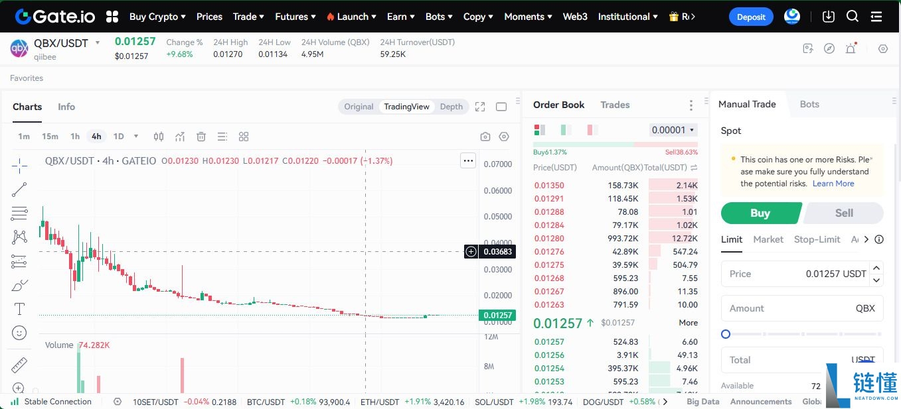Open more timeframes dropdown arrow after 1D
Image resolution: width=901 pixels, height=409 pixels.
point(136,137)
